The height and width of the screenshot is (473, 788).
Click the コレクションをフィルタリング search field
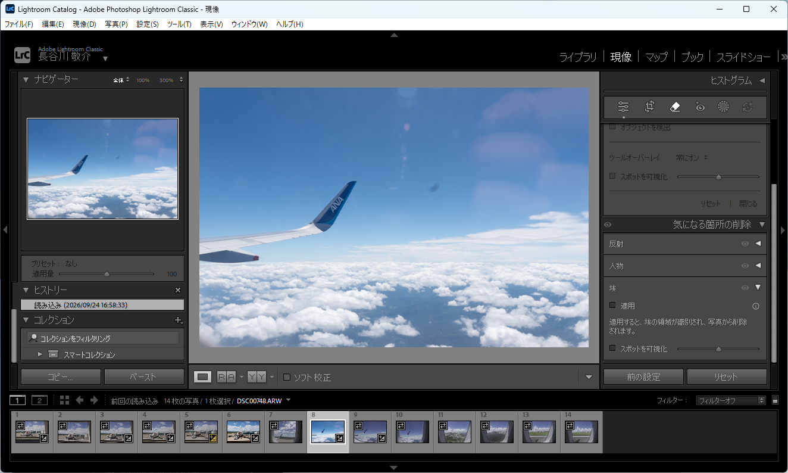[x=103, y=338]
